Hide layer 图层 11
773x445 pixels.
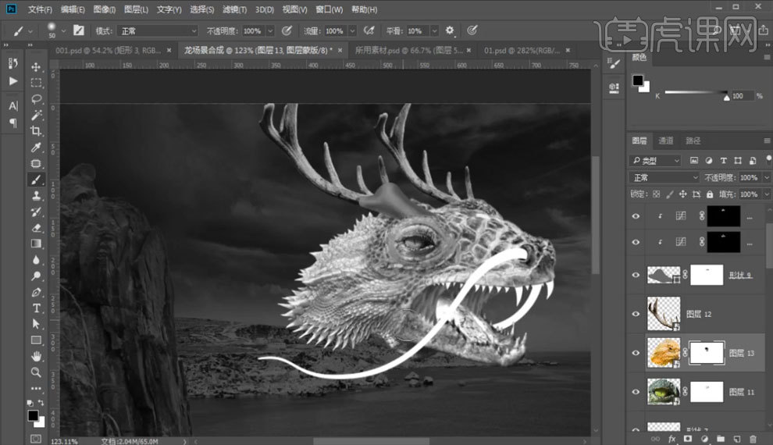pos(636,392)
